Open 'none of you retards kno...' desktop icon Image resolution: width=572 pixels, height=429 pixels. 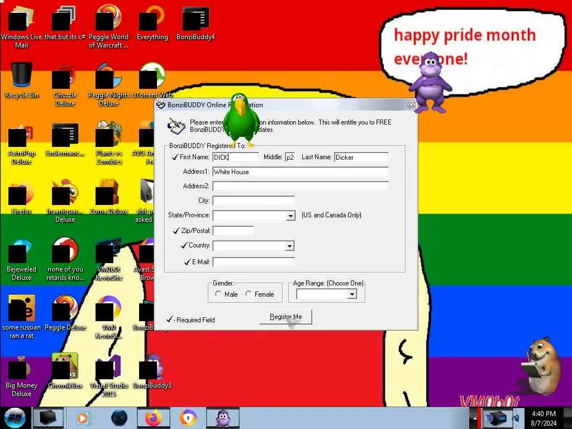pyautogui.click(x=65, y=259)
